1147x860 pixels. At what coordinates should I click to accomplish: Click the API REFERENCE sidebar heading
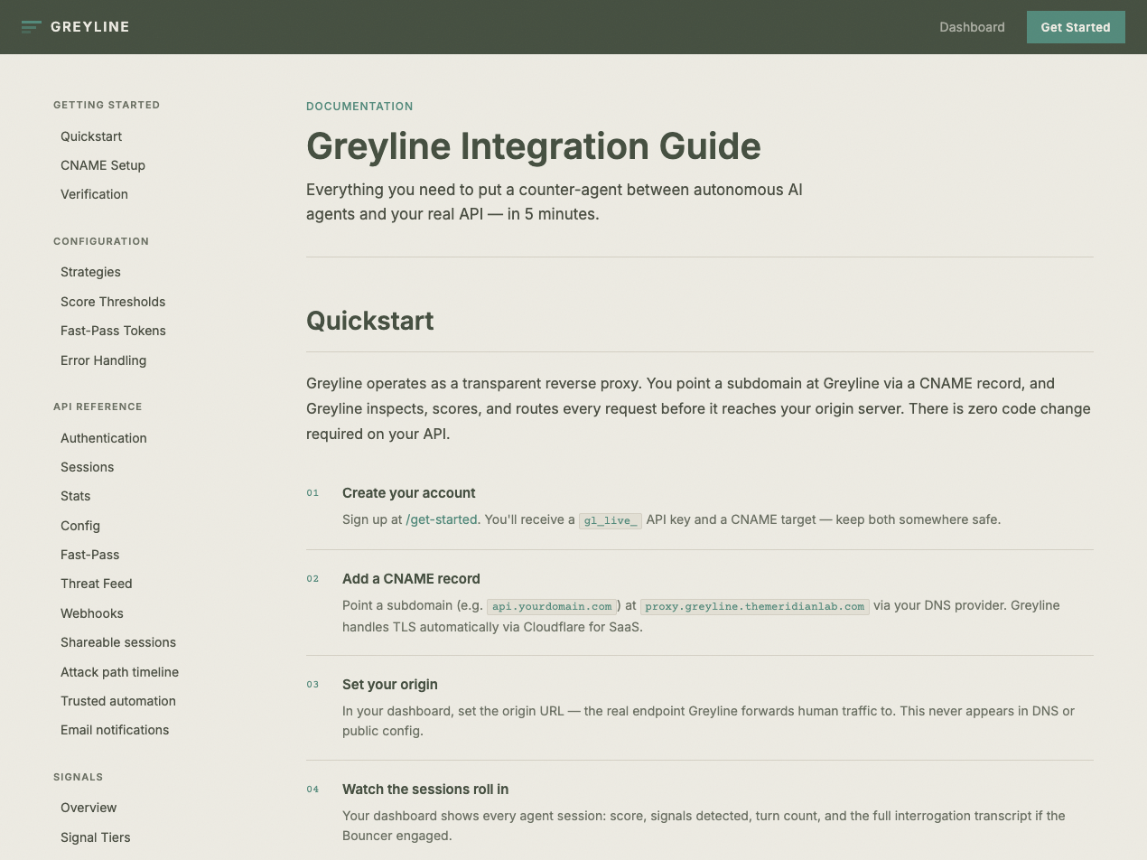click(98, 407)
